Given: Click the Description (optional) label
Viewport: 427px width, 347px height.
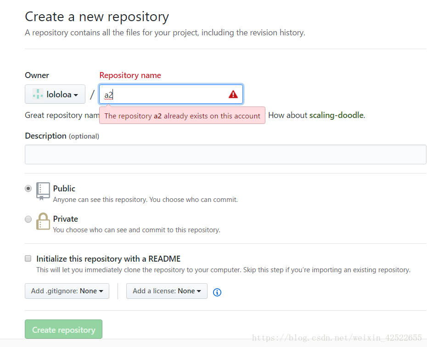Looking at the screenshot, I should coord(62,136).
